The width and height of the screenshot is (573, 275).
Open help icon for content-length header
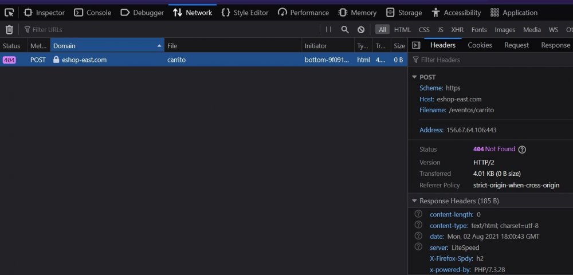click(418, 214)
